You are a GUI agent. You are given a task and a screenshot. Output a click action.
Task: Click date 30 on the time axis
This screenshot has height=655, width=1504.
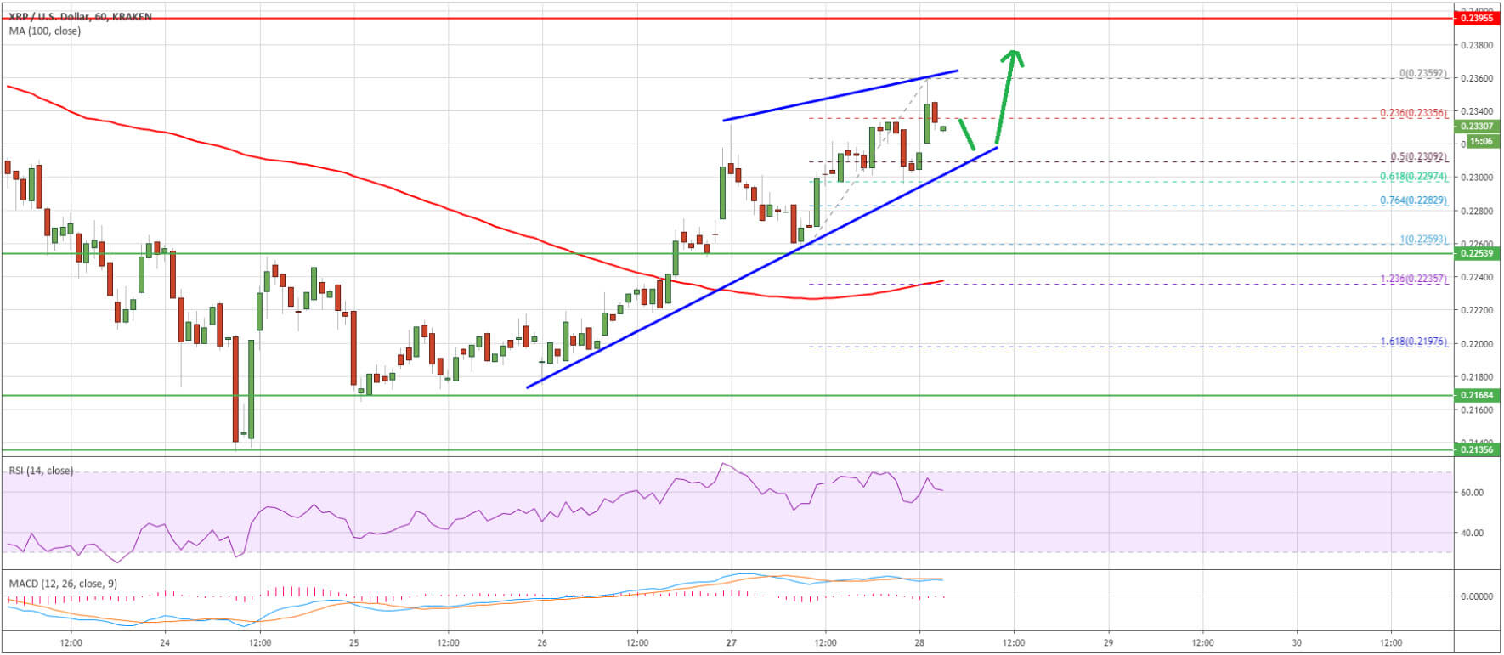[x=1297, y=643]
